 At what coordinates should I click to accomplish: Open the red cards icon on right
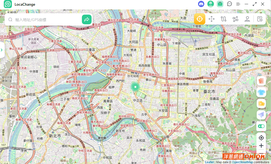[261, 81]
